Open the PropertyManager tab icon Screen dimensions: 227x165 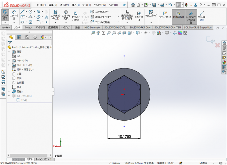coord(19,37)
